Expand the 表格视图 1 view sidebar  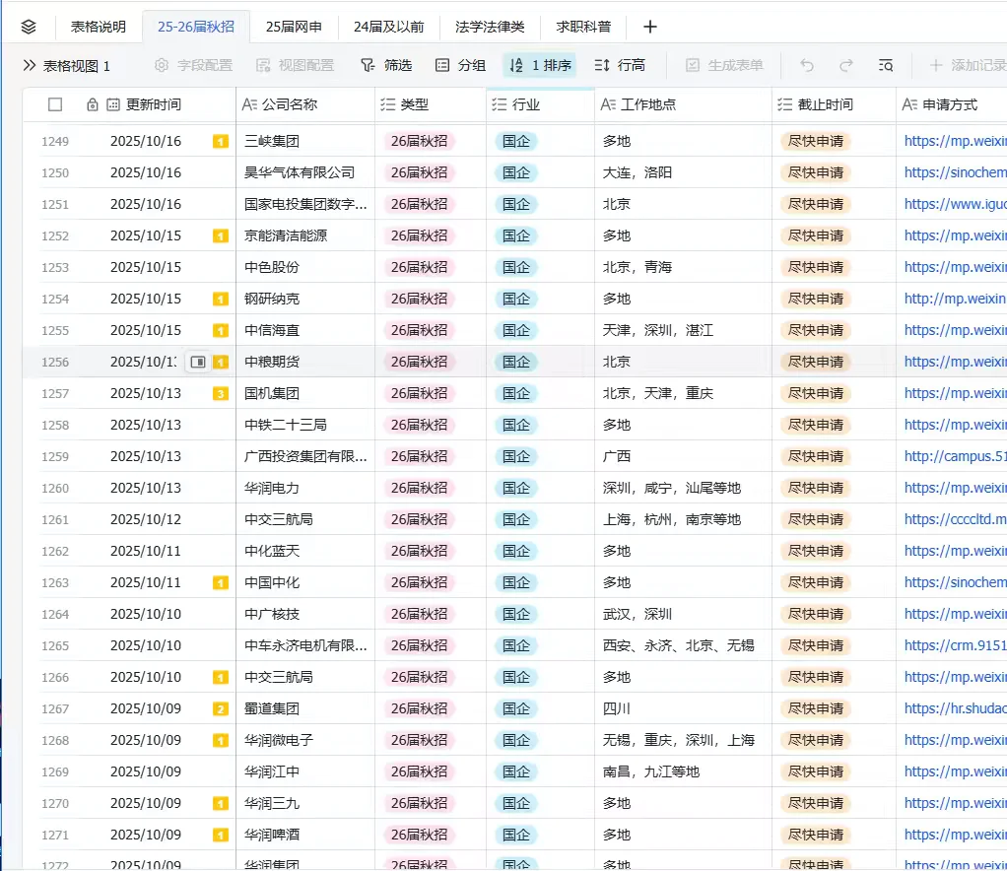(29, 65)
